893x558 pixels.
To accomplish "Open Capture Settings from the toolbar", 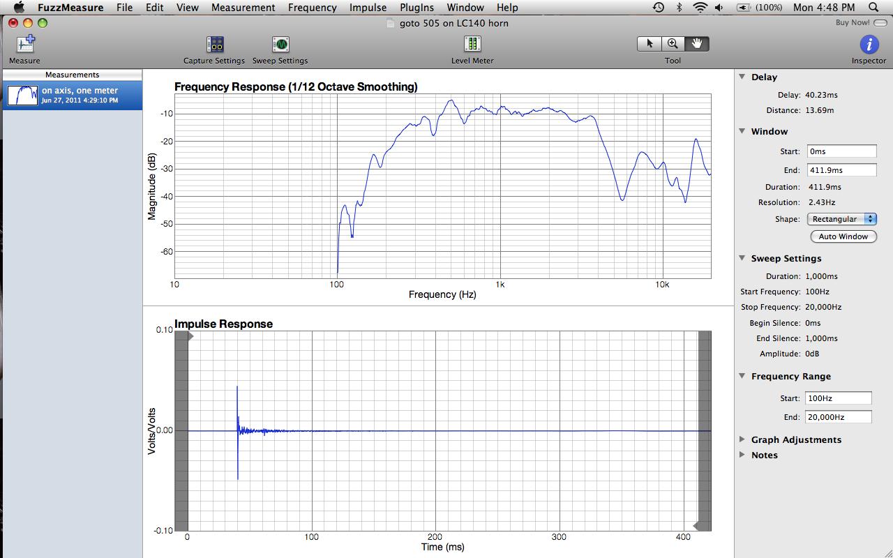I will pyautogui.click(x=214, y=45).
